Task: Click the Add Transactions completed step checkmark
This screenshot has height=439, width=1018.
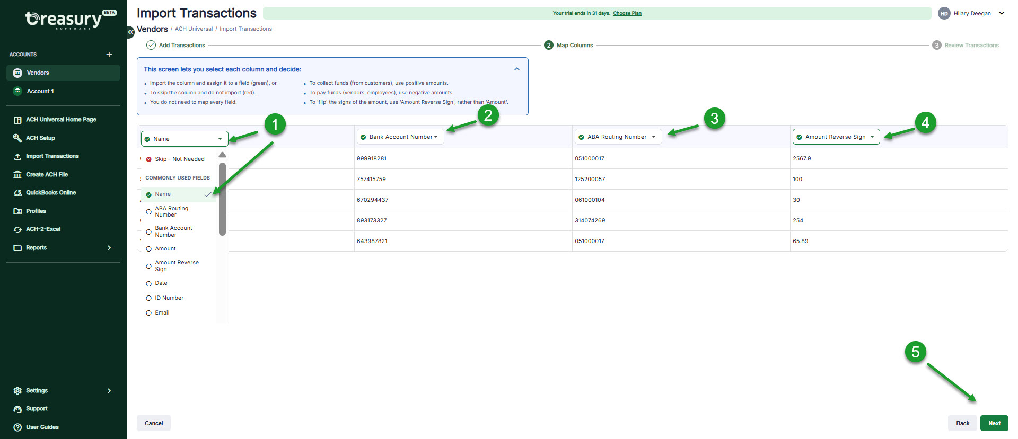Action: click(151, 45)
